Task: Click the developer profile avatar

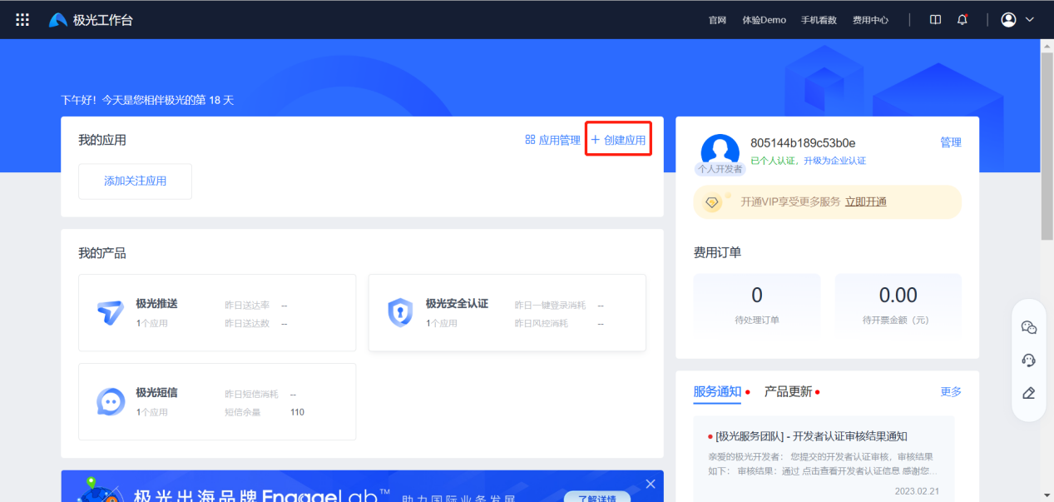Action: (720, 152)
